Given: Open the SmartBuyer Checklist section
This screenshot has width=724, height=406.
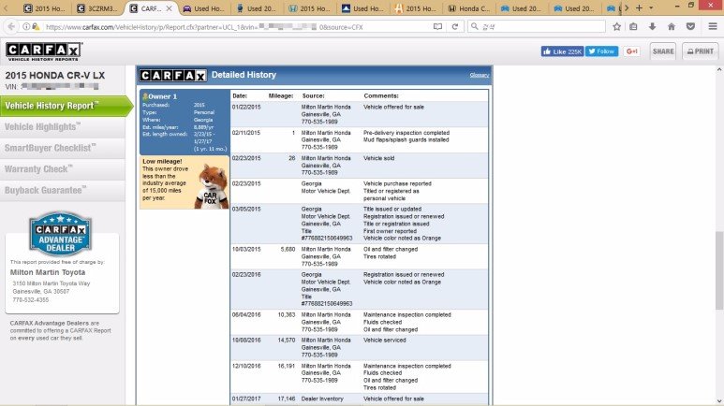Looking at the screenshot, I should [x=63, y=148].
